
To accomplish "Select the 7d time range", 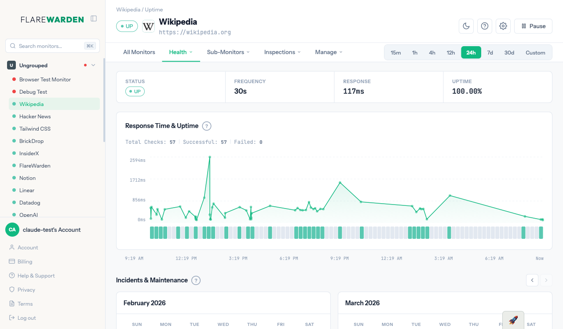I will (490, 52).
